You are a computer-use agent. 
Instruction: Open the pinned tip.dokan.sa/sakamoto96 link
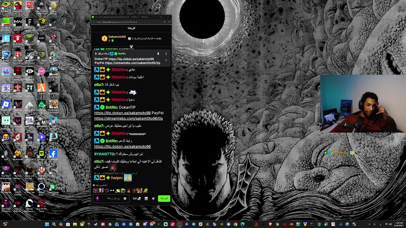(x=131, y=59)
